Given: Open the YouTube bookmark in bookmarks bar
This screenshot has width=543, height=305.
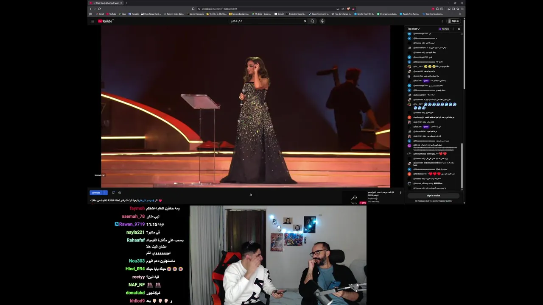Looking at the screenshot, I should point(112,14).
